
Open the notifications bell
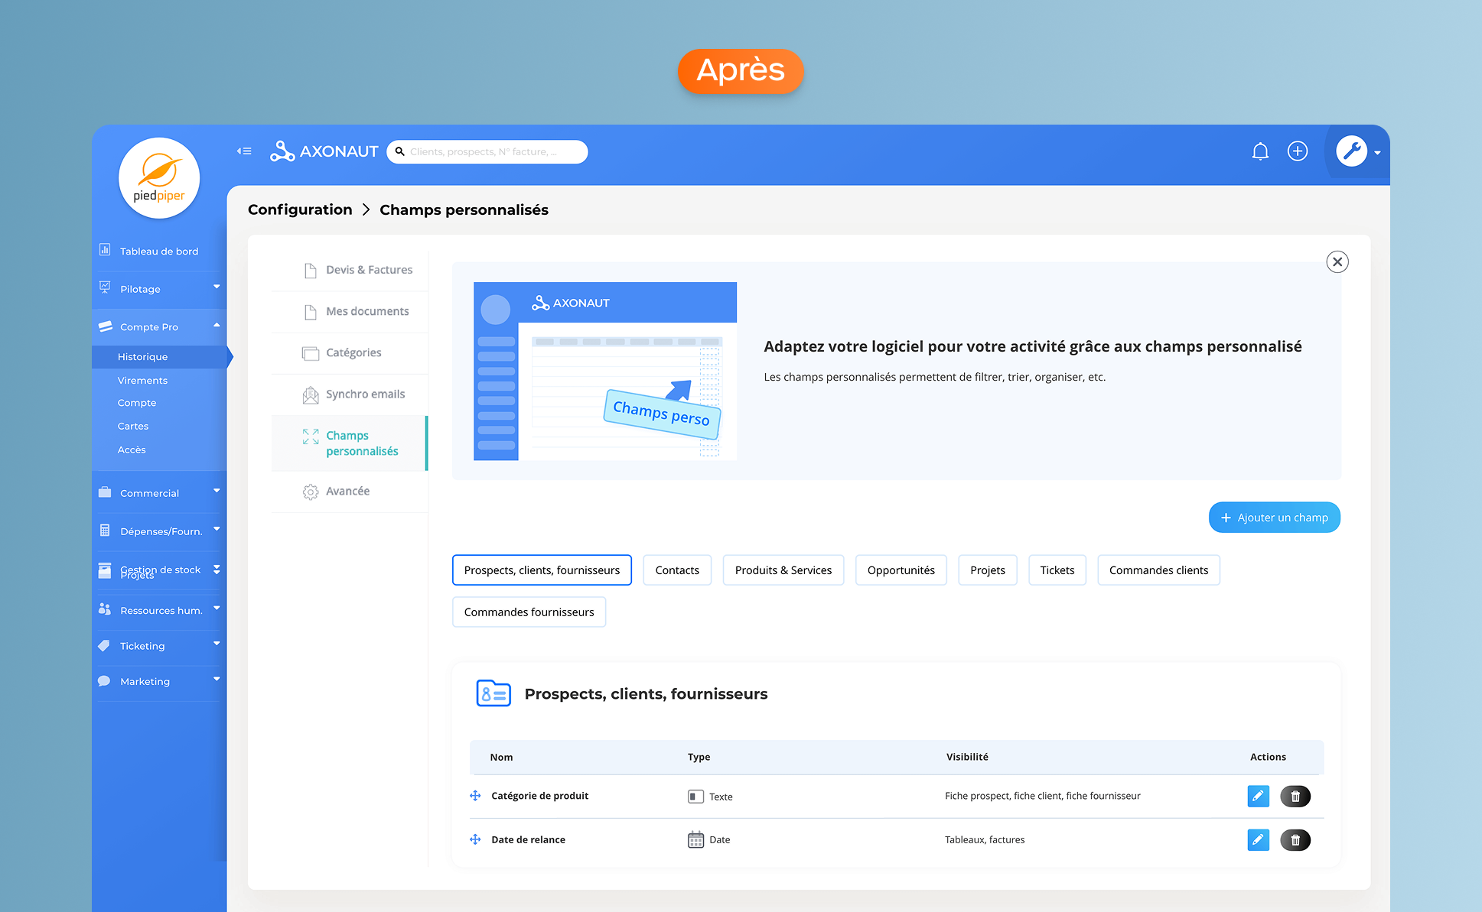[x=1260, y=151]
